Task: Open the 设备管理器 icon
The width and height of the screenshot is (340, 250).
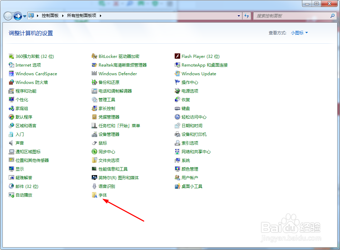Action: tap(94, 134)
